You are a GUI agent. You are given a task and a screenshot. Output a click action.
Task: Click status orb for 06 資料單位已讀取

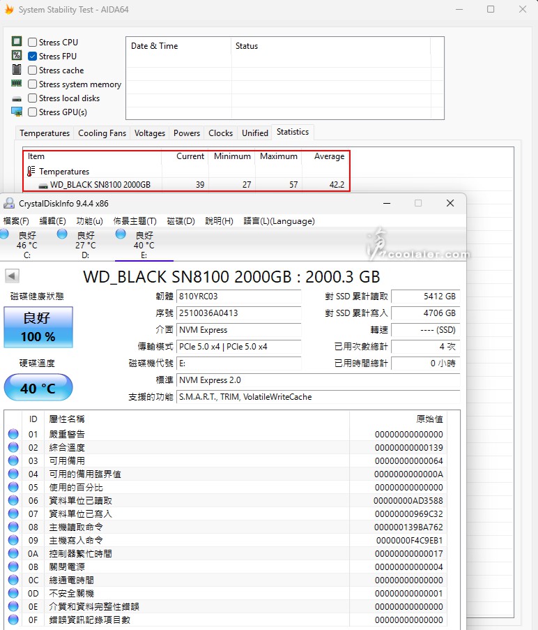point(13,500)
